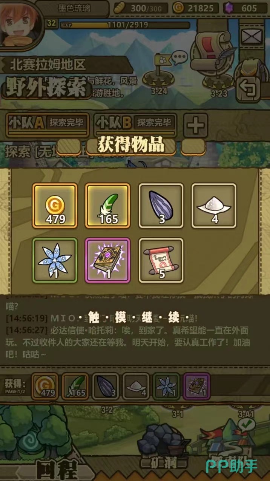The image size is (270, 481).
Task: Open the mail envelope icon
Action: pyautogui.click(x=251, y=36)
